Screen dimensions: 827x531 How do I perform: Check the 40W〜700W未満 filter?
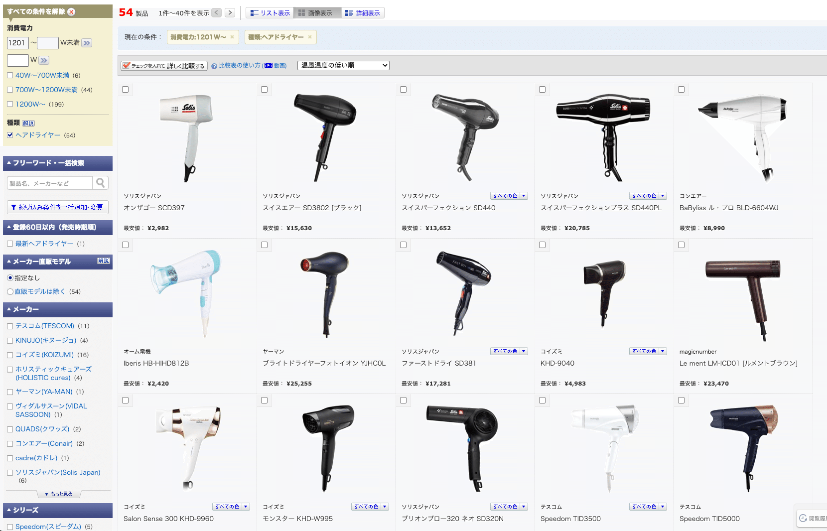click(x=10, y=76)
